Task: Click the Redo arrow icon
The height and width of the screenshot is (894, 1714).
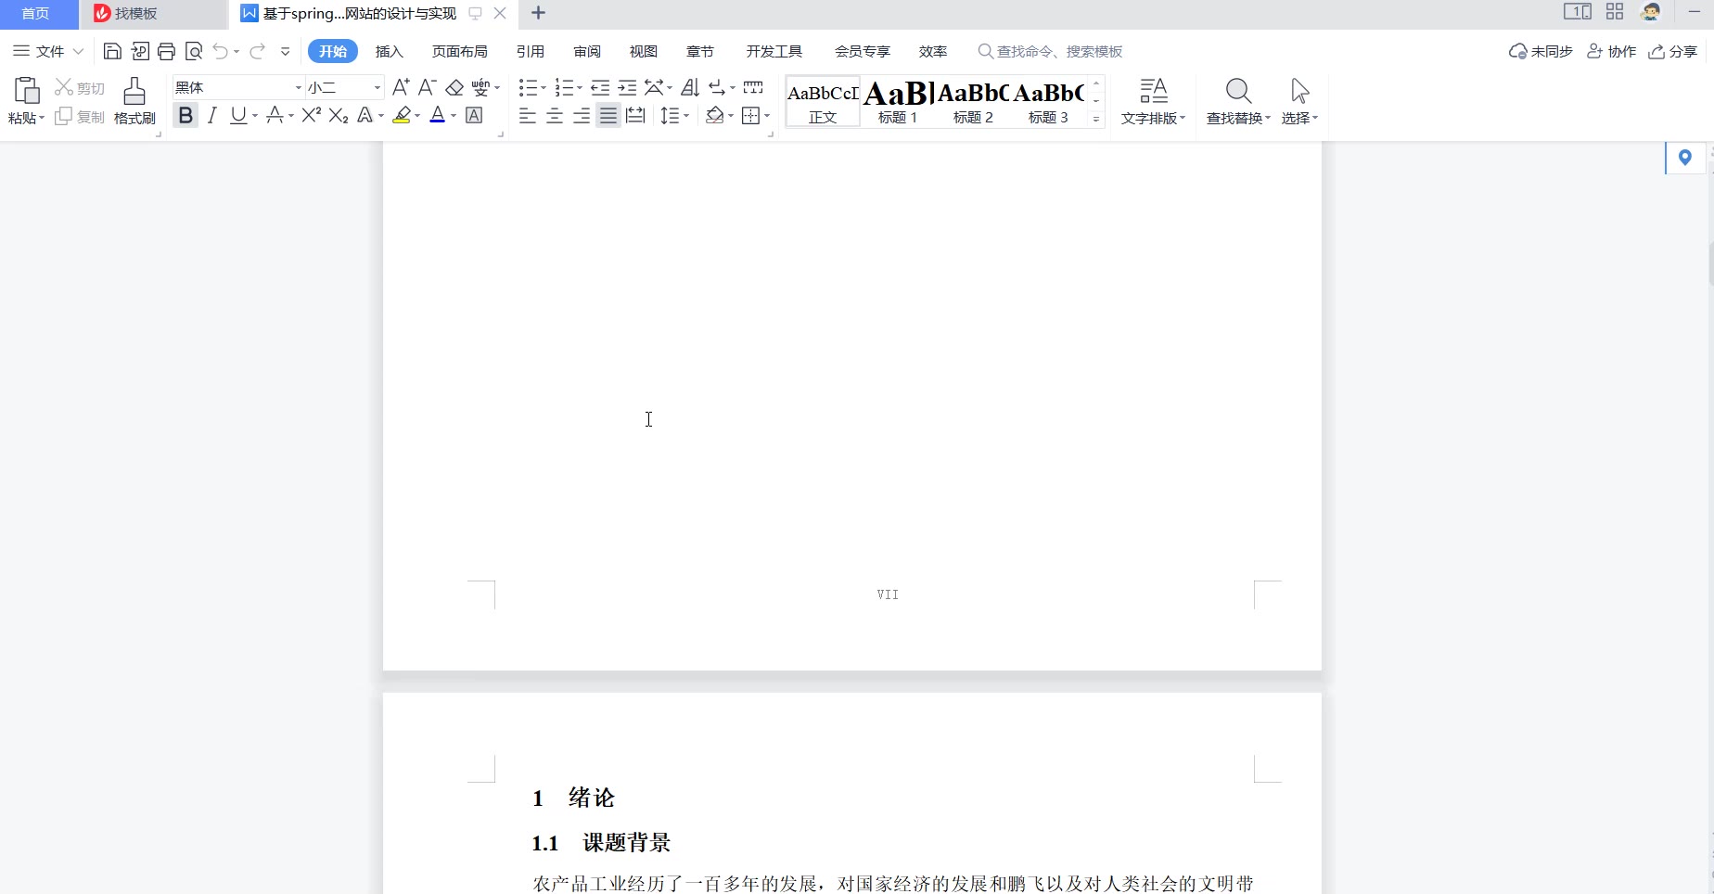Action: (x=258, y=51)
